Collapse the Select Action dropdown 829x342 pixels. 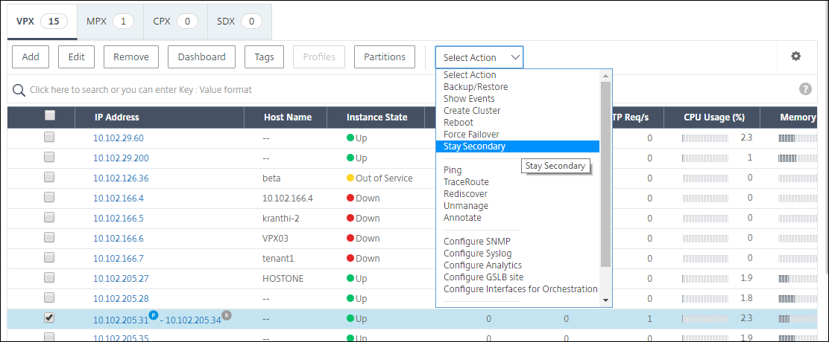(479, 57)
